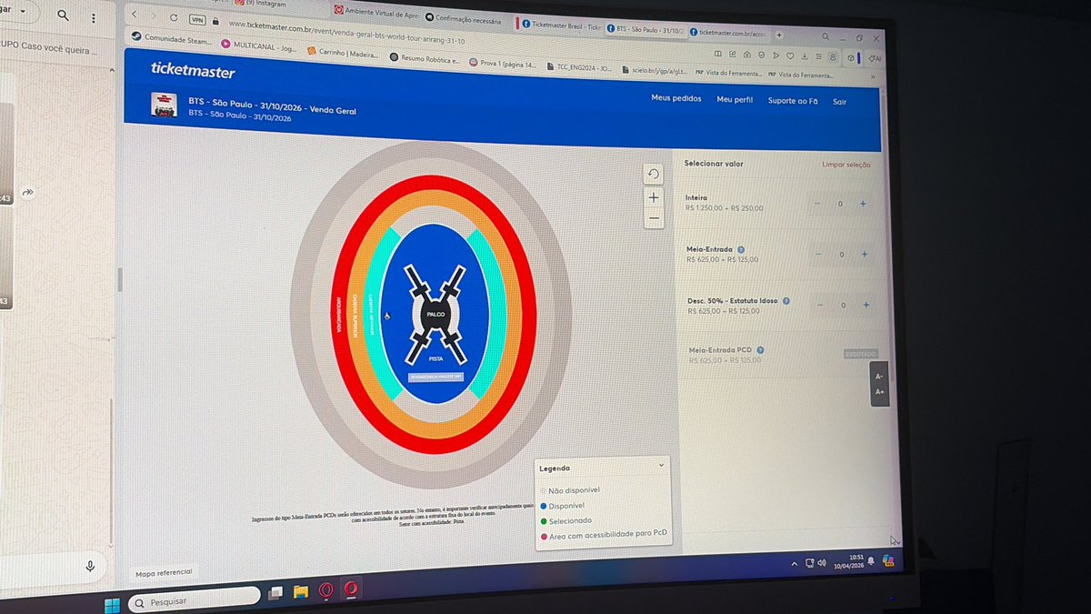Open Meia-Entrada info tooltip icon
Image resolution: width=1091 pixels, height=614 pixels.
click(741, 249)
